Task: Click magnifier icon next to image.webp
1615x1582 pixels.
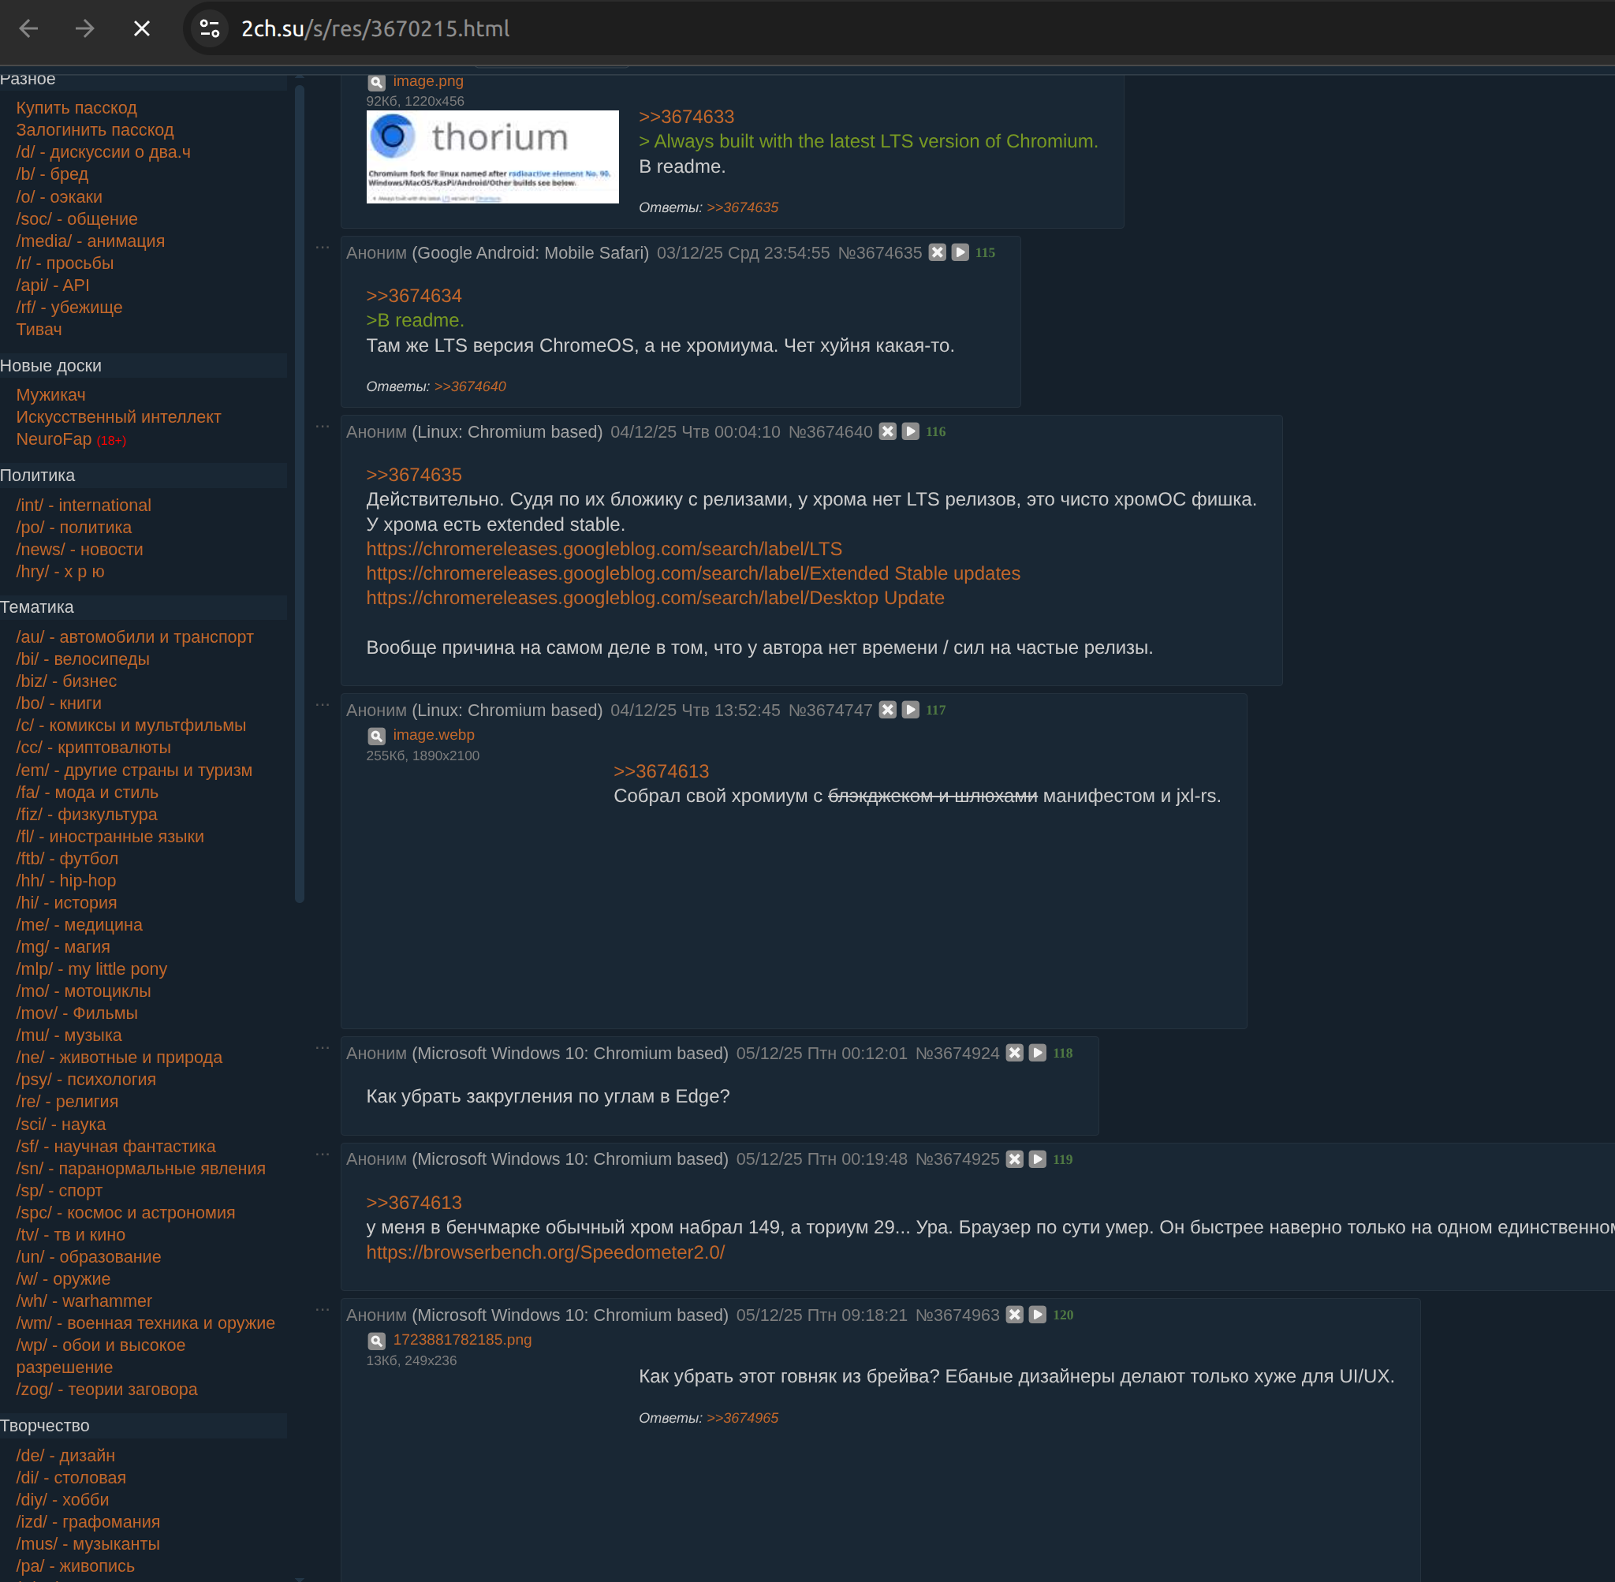Action: click(376, 736)
